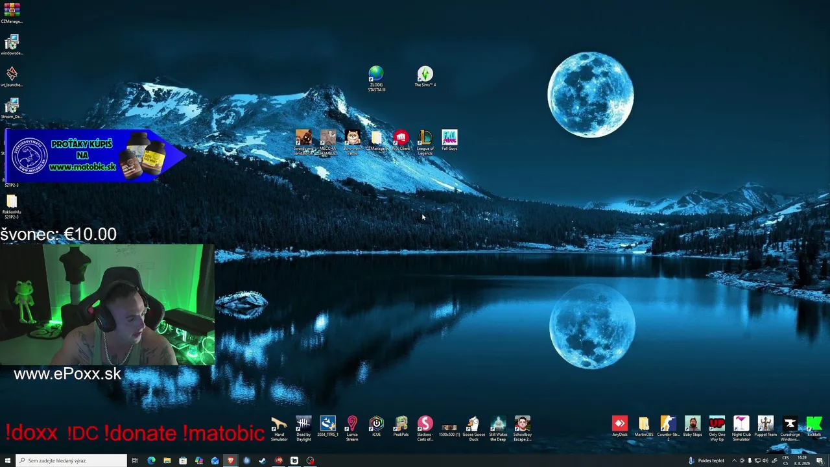The width and height of the screenshot is (830, 467).
Task: Open the Windows Start menu
Action: click(8, 461)
